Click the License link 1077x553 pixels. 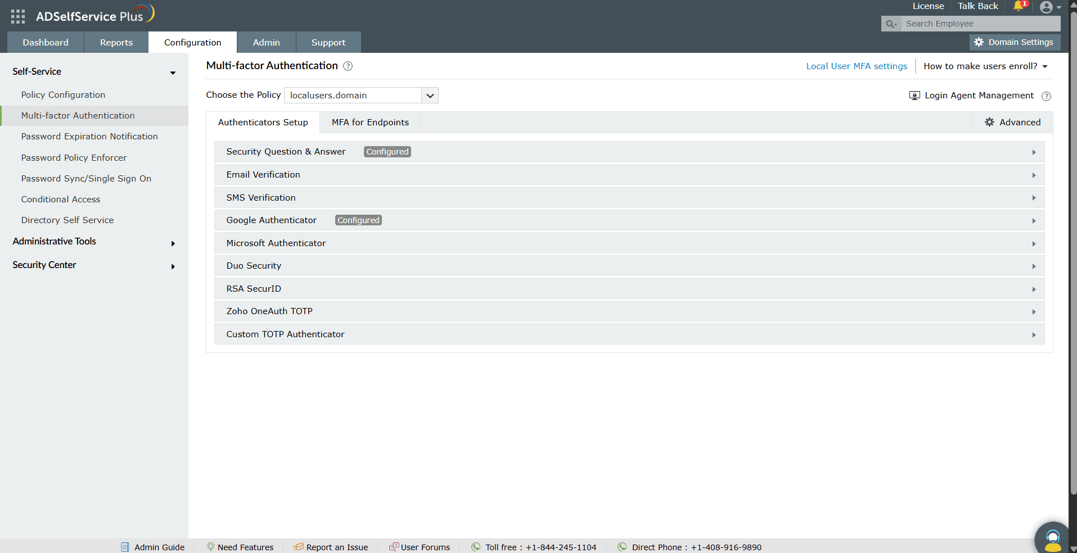tap(928, 6)
